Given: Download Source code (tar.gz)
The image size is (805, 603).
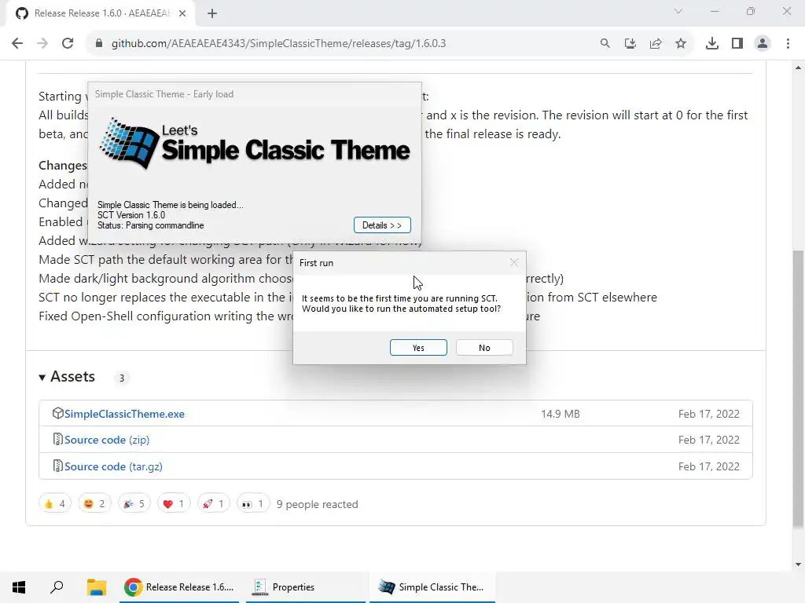Looking at the screenshot, I should point(113,466).
